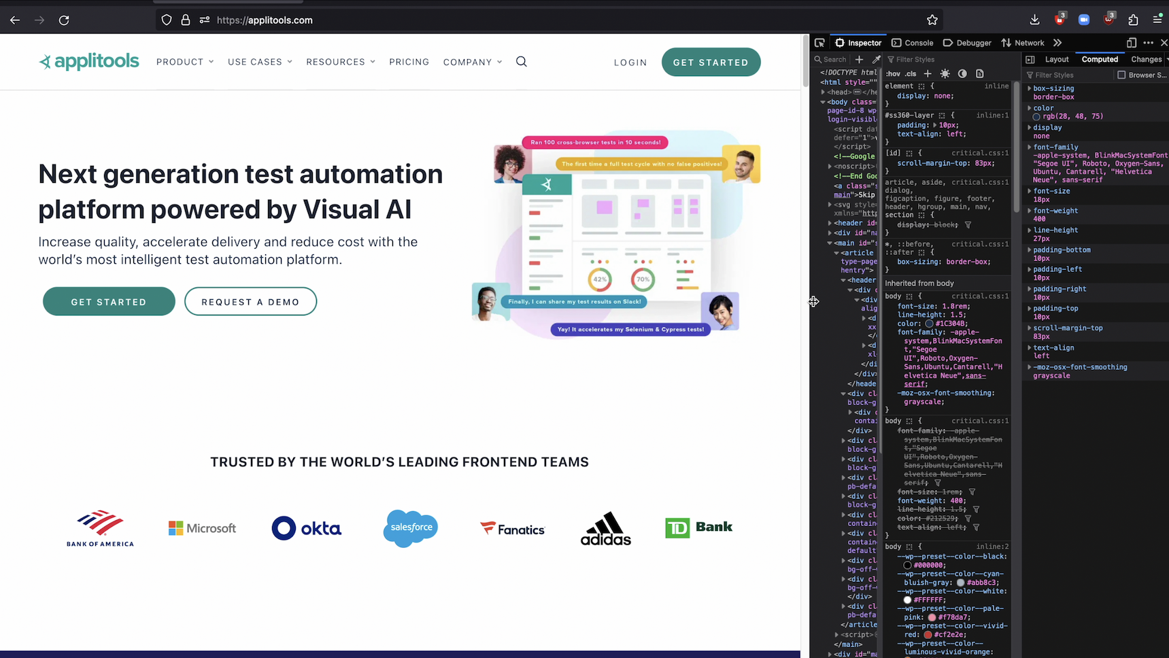Click #cf2e2e vivid red swatch
The image size is (1169, 658).
[x=928, y=634]
